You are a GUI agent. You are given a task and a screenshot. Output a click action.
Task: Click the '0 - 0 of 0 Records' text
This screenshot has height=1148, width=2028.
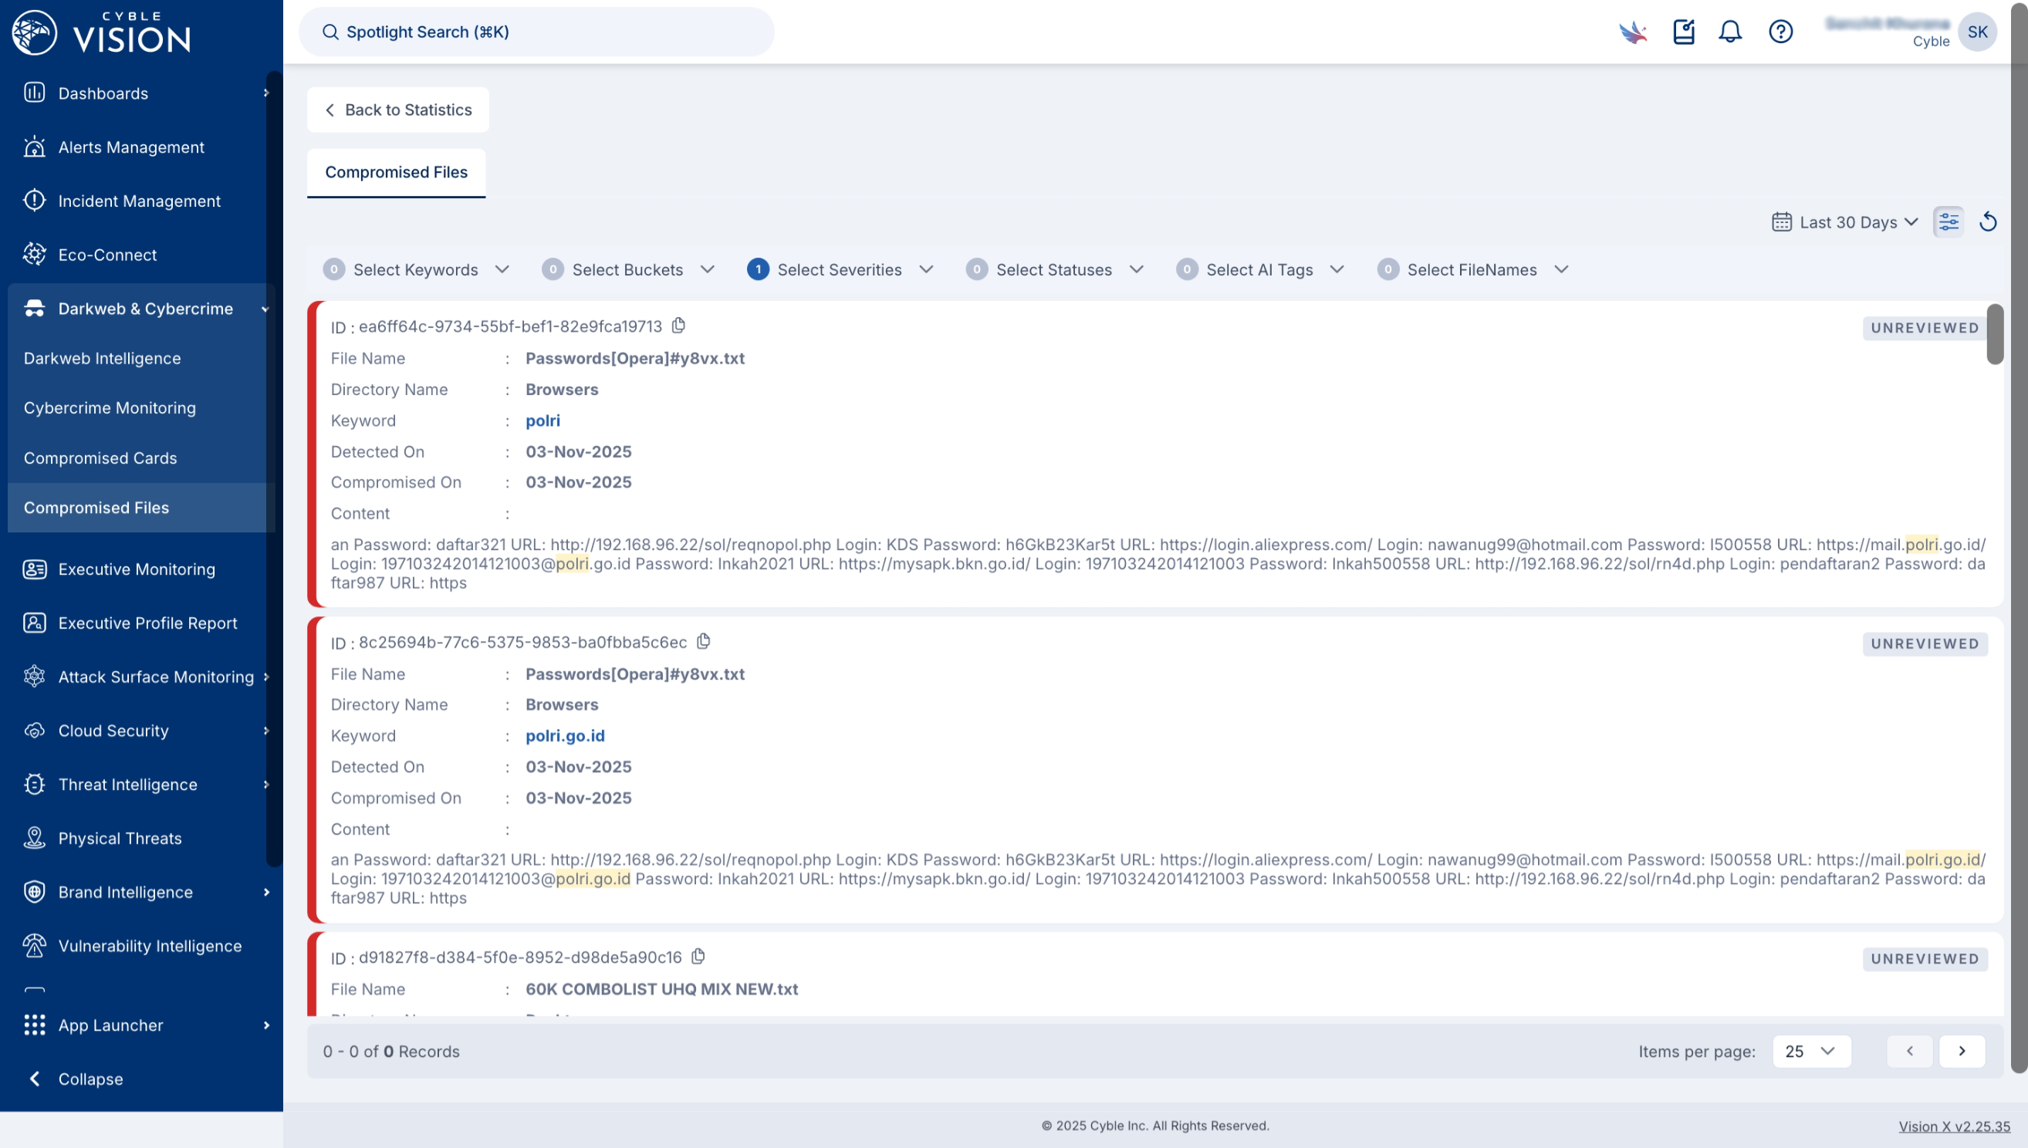click(391, 1051)
